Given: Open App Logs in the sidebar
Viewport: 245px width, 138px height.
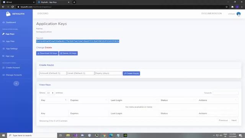Looking at the screenshot, I should (x=10, y=56).
